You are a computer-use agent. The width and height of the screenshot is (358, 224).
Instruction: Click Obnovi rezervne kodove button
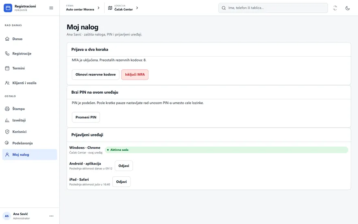96,75
